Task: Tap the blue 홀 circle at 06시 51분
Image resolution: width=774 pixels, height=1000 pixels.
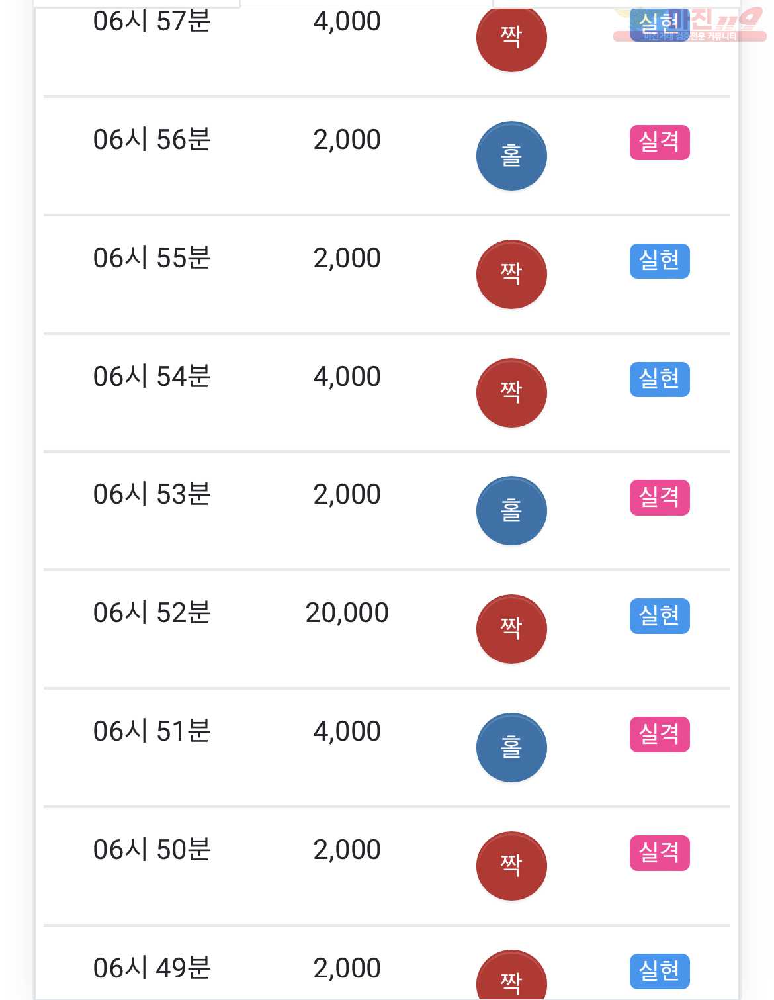Action: [x=511, y=748]
